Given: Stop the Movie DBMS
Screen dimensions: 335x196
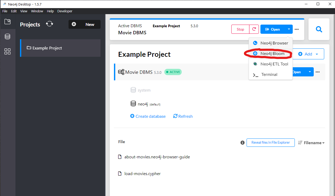Looking at the screenshot, I should pos(240,29).
